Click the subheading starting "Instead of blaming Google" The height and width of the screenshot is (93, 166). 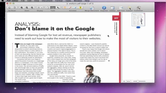pyautogui.click(x=58, y=37)
